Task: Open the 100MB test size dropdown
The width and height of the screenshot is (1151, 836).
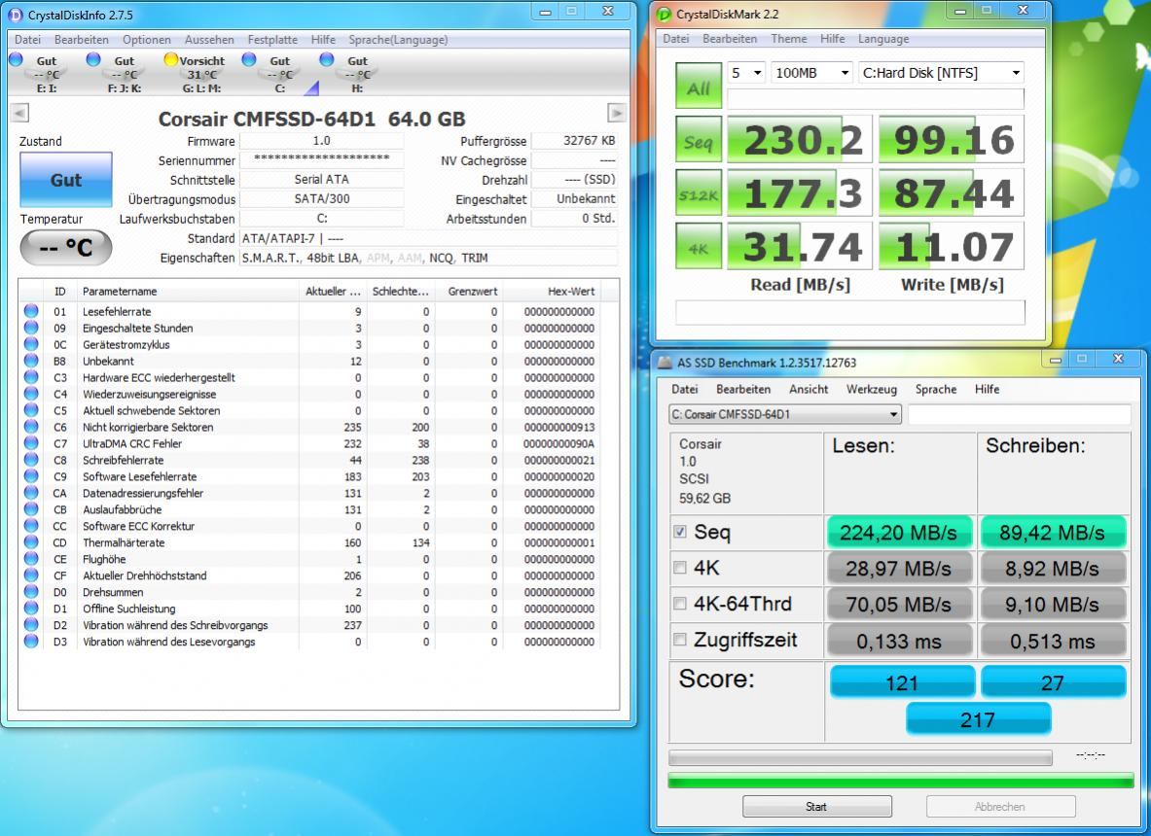Action: pyautogui.click(x=811, y=73)
